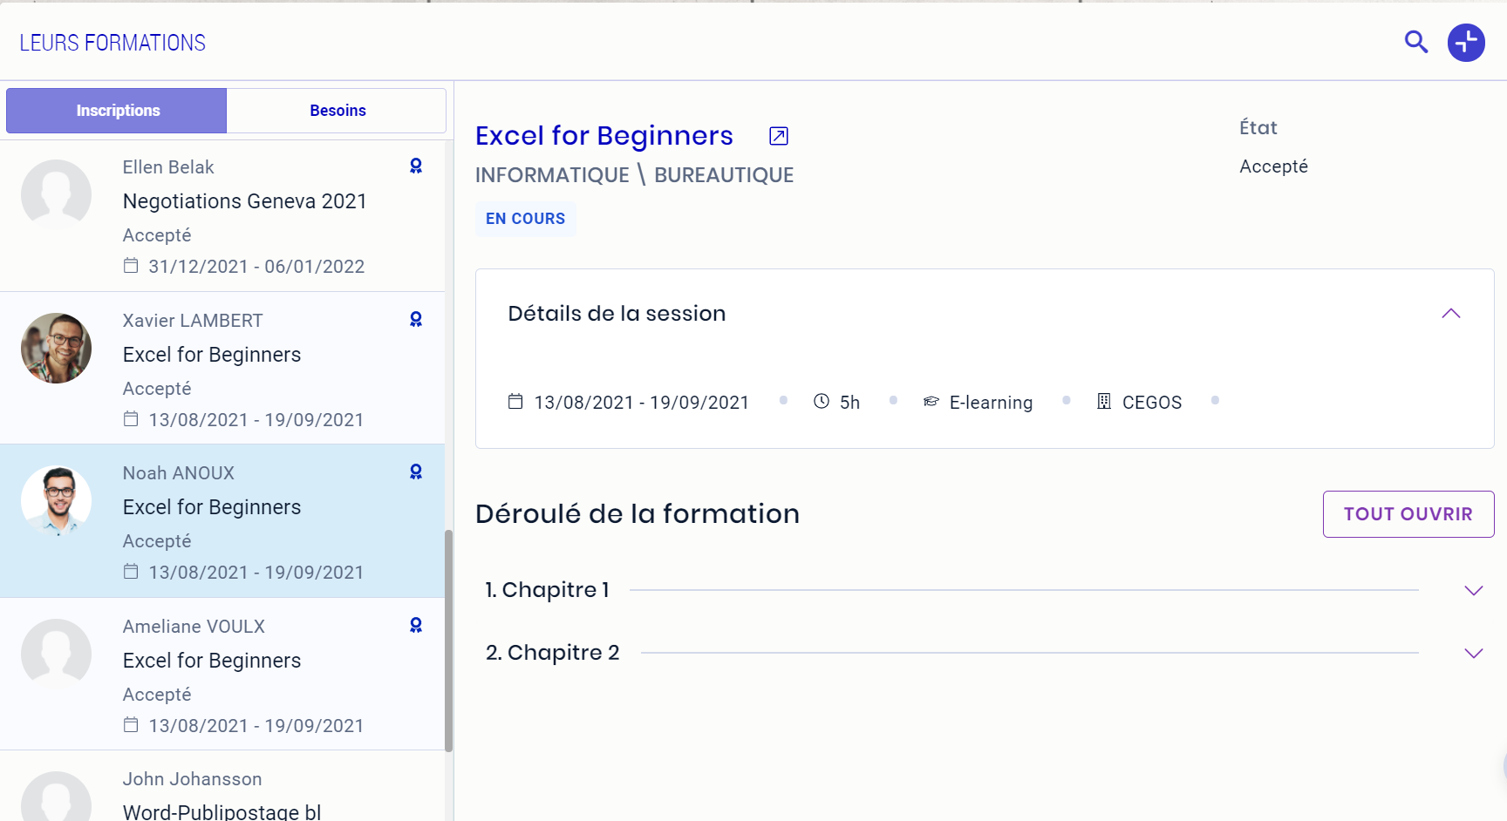Screen dimensions: 1507x821
Task: Click Noah ANOUX's profile photo
Action: tap(56, 501)
